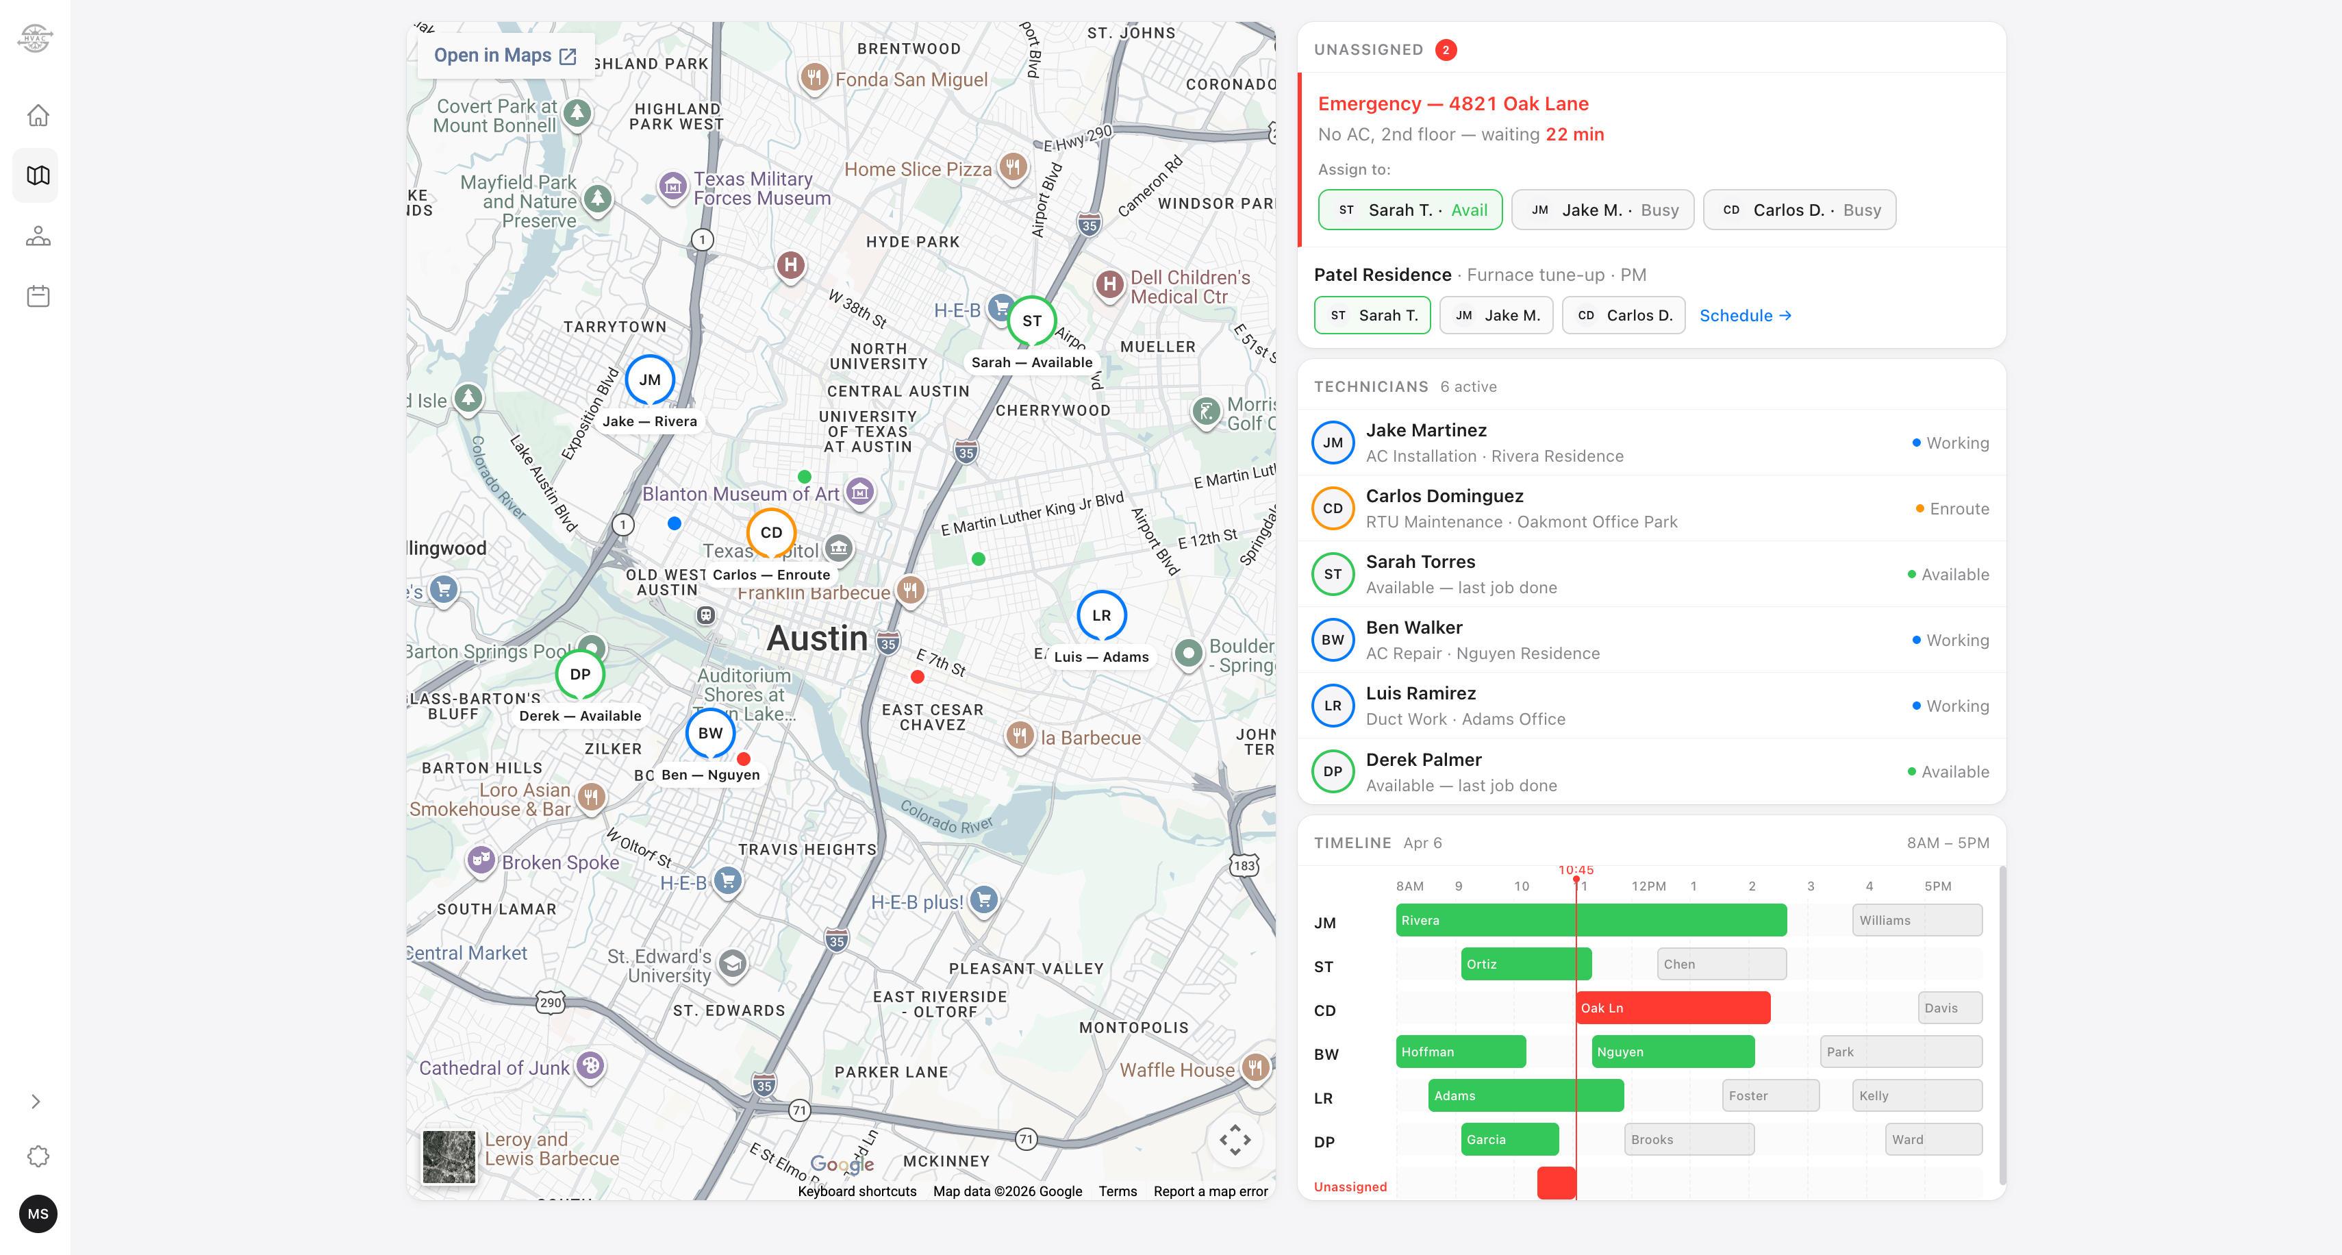Select the Map dispatch icon in the sidebar
Viewport: 2342px width, 1255px height.
37,175
